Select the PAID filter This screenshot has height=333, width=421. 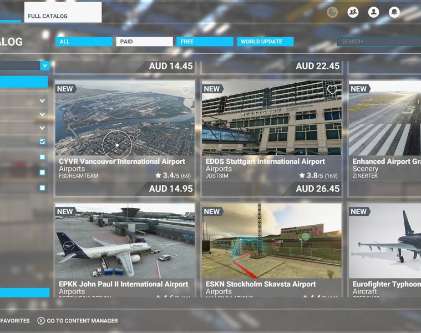[x=144, y=42]
